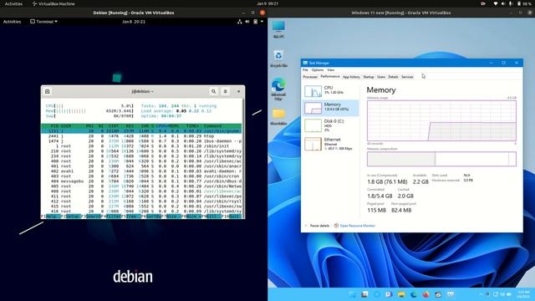Open the Options menu in Task Manager

[318, 69]
